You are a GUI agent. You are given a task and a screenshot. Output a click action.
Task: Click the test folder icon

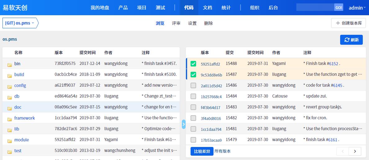[x=10, y=152]
